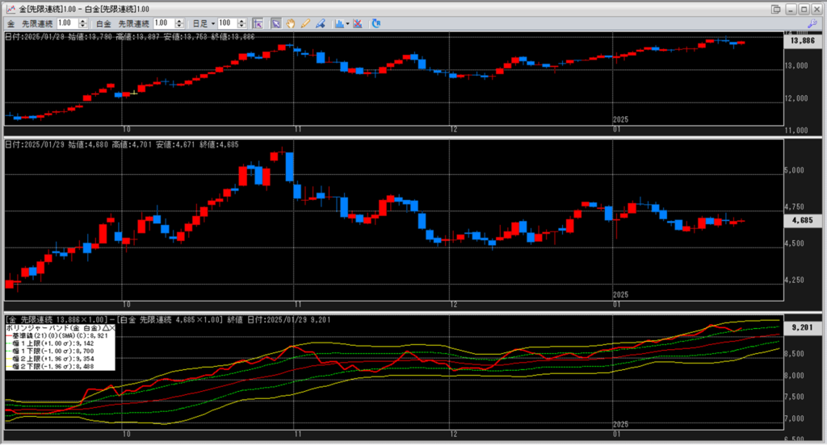Adjust the platinum multiplier spinner arrows
The height and width of the screenshot is (445, 827).
(189, 23)
